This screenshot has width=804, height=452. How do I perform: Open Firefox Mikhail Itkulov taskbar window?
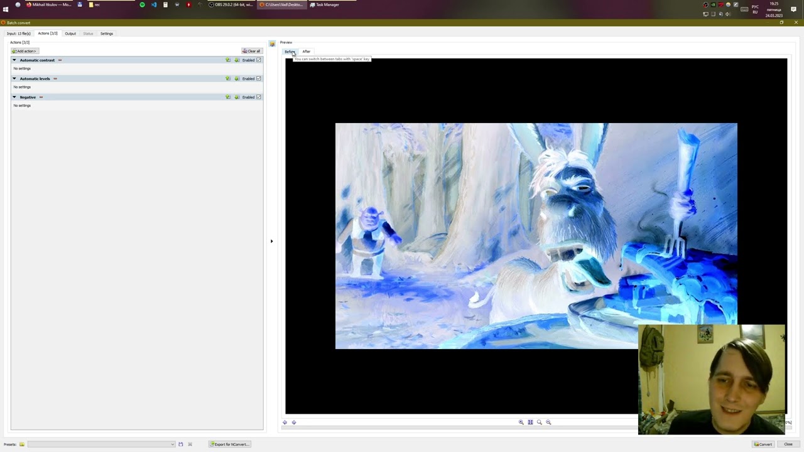click(x=49, y=4)
